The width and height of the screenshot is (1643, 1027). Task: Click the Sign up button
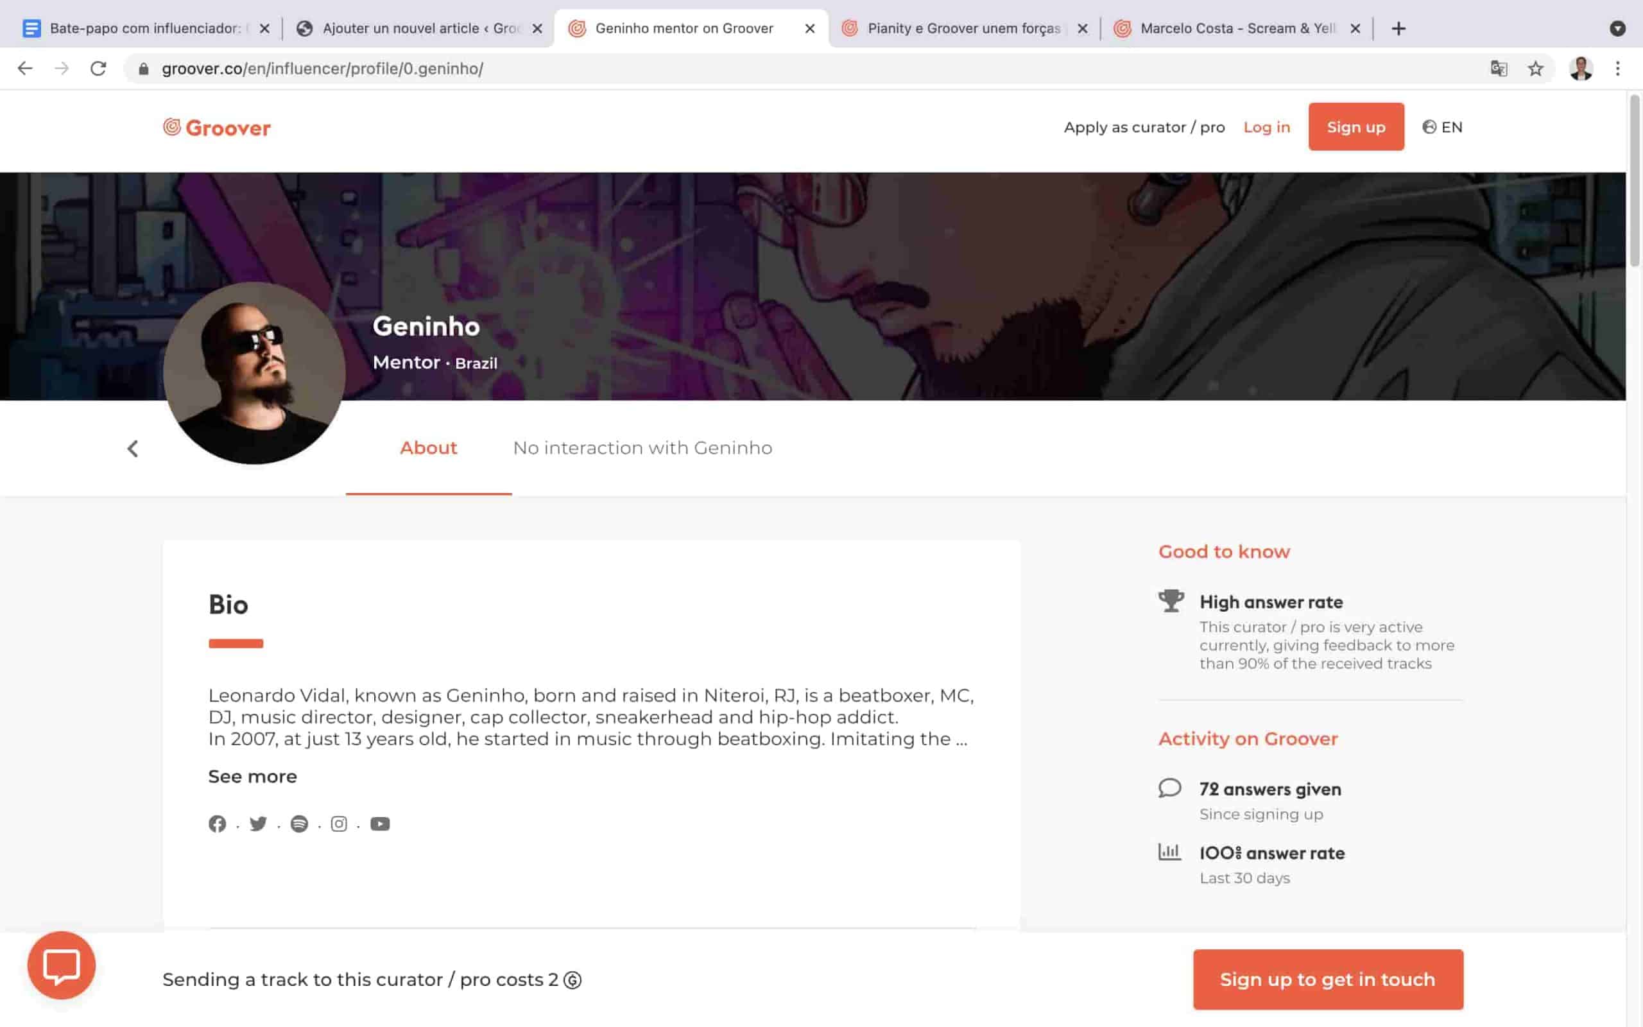tap(1356, 127)
